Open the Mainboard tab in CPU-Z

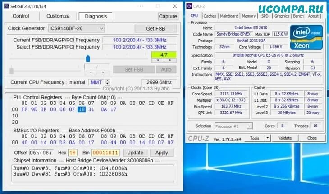pyautogui.click(x=229, y=16)
